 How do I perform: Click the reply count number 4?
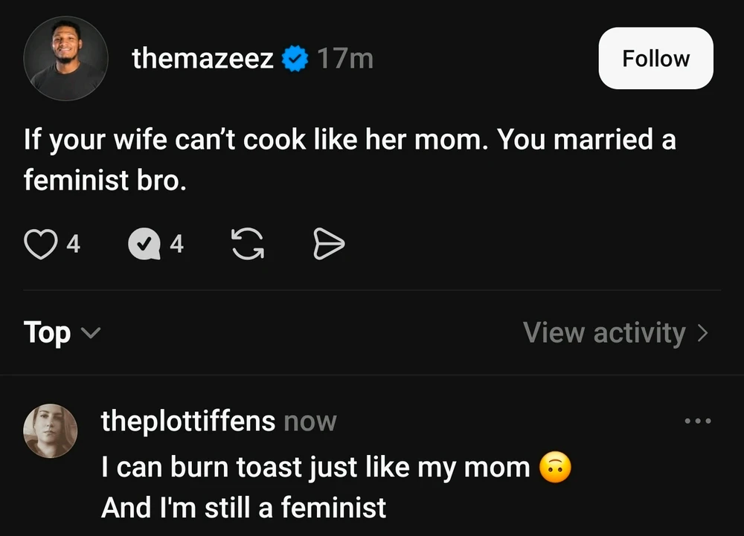pos(176,244)
